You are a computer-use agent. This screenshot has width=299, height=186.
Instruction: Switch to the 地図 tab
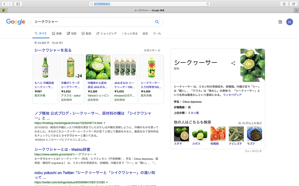point(71,33)
